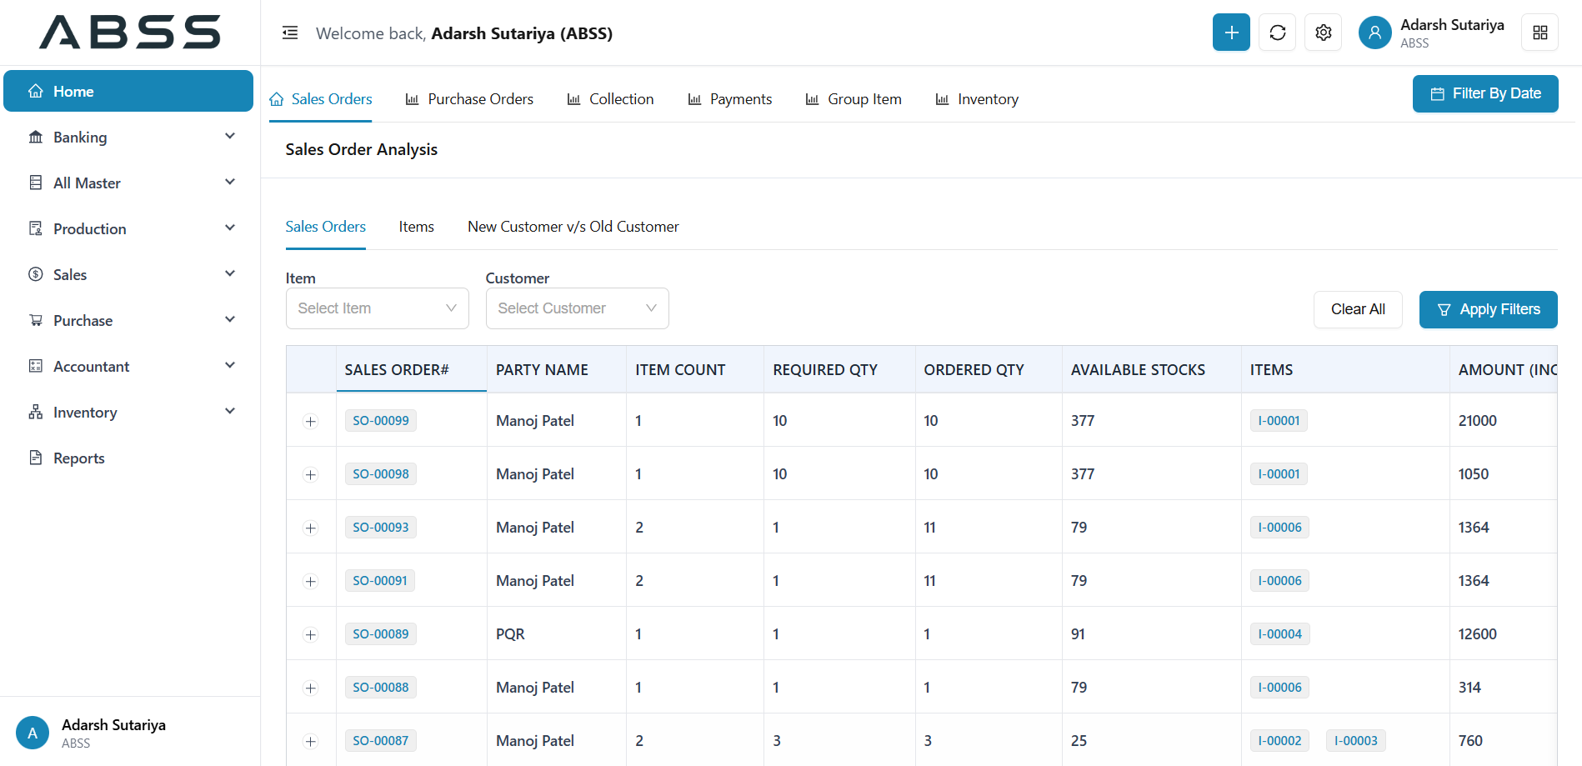Open the SO-00087 sales order link
1582x766 pixels.
tap(380, 741)
